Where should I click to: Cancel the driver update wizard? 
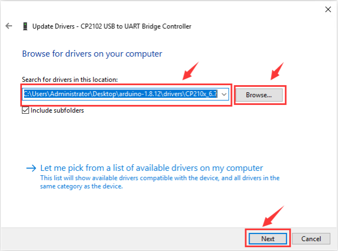point(311,239)
